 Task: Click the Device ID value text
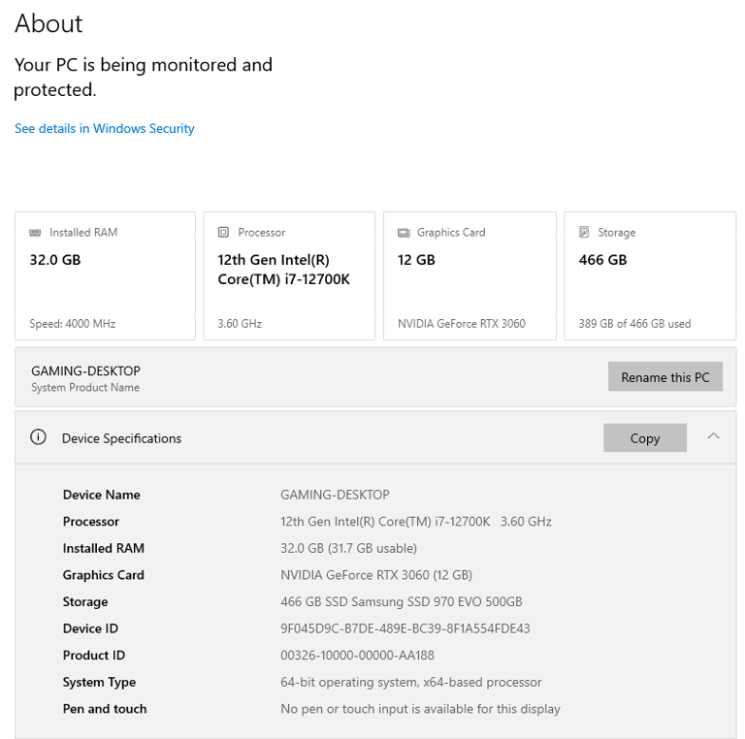(405, 628)
